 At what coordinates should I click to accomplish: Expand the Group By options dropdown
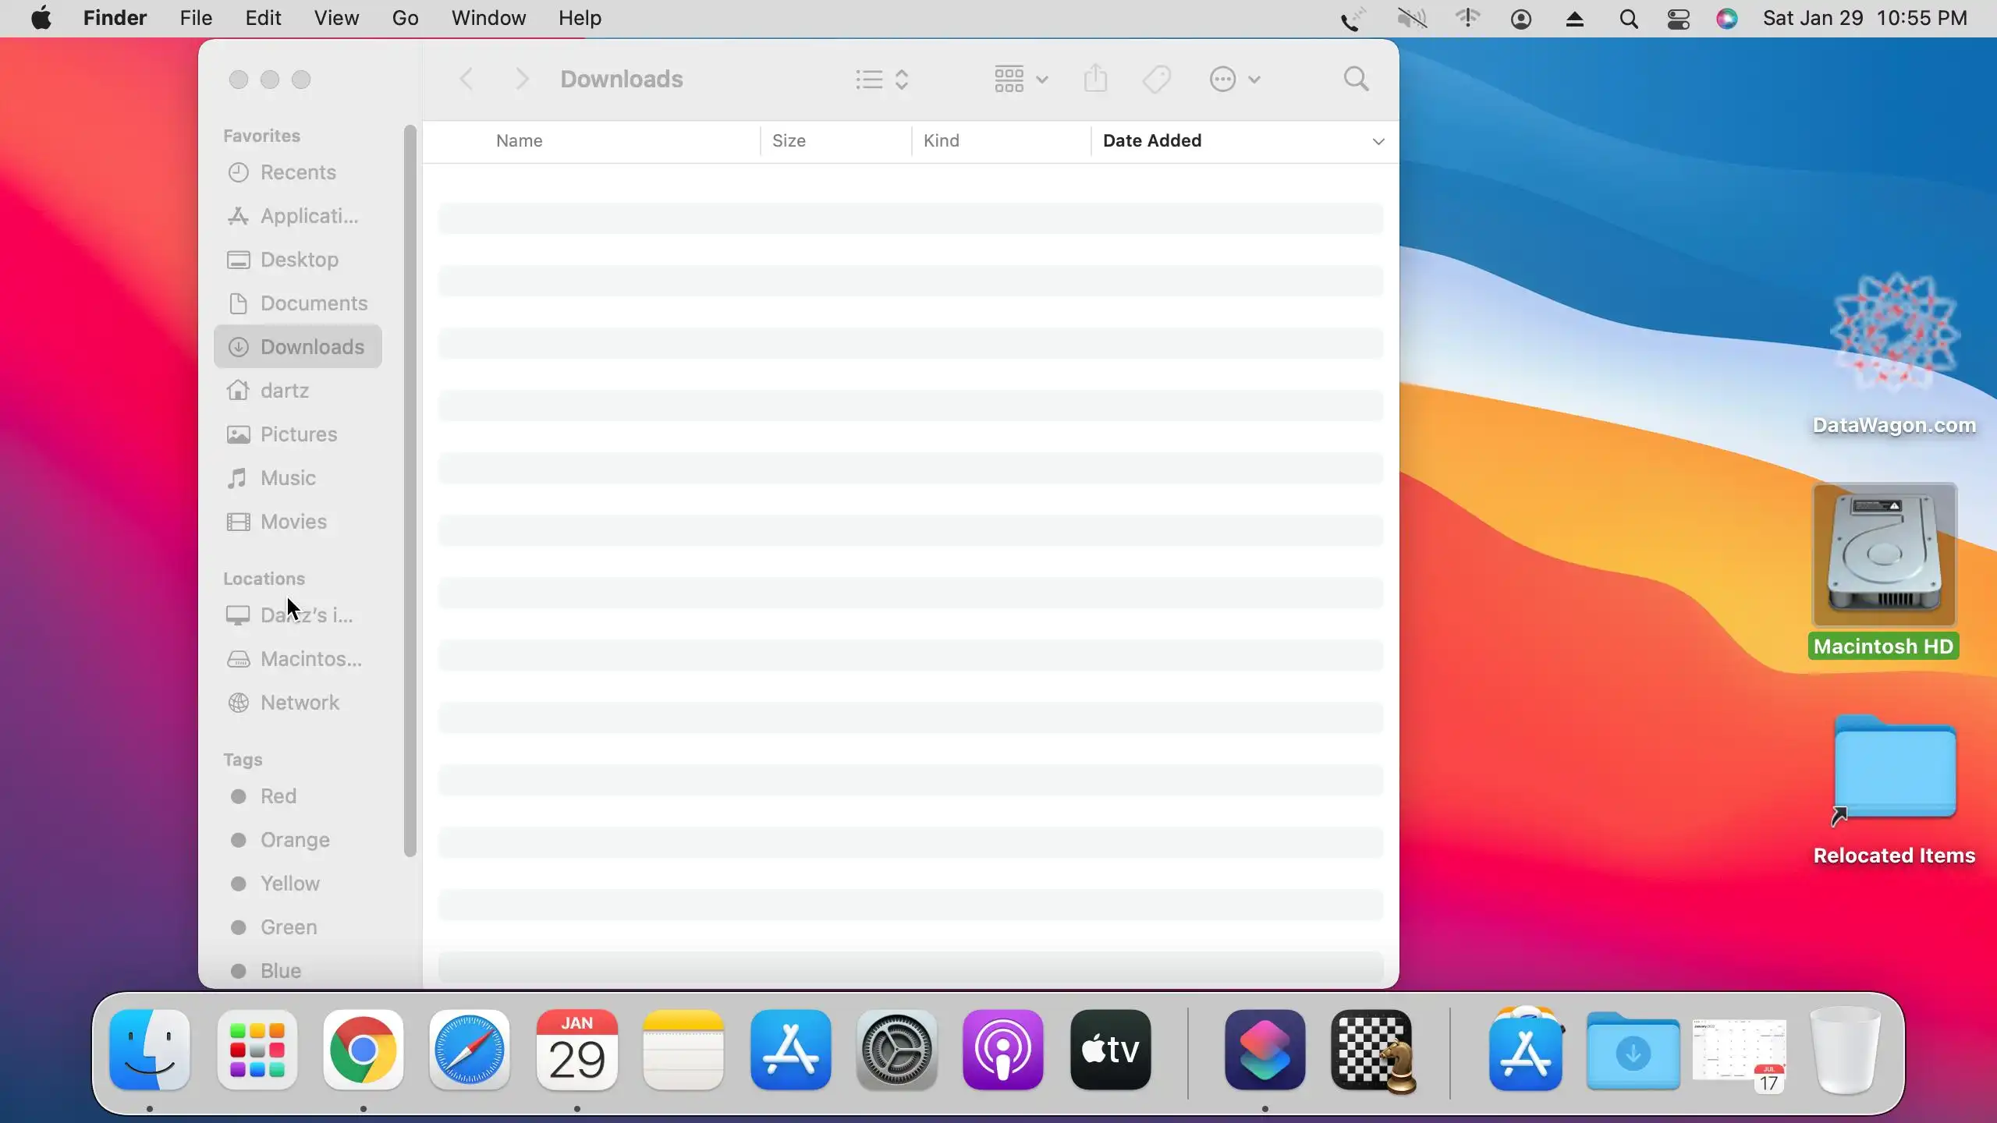click(x=1020, y=79)
